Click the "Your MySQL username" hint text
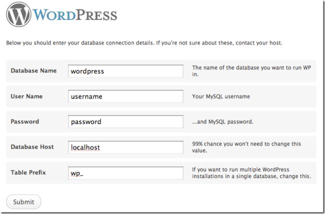 click(x=221, y=96)
